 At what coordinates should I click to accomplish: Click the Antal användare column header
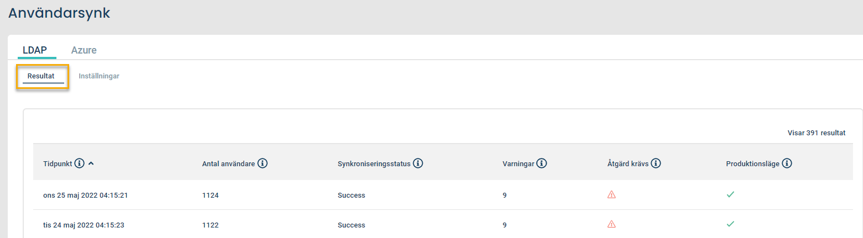tap(228, 164)
